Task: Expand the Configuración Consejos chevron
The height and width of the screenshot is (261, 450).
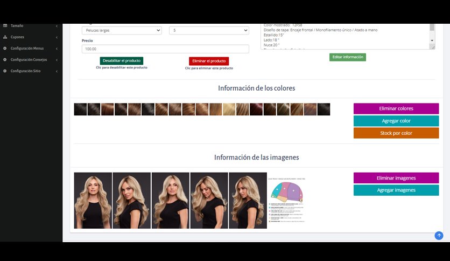Action: click(57, 60)
